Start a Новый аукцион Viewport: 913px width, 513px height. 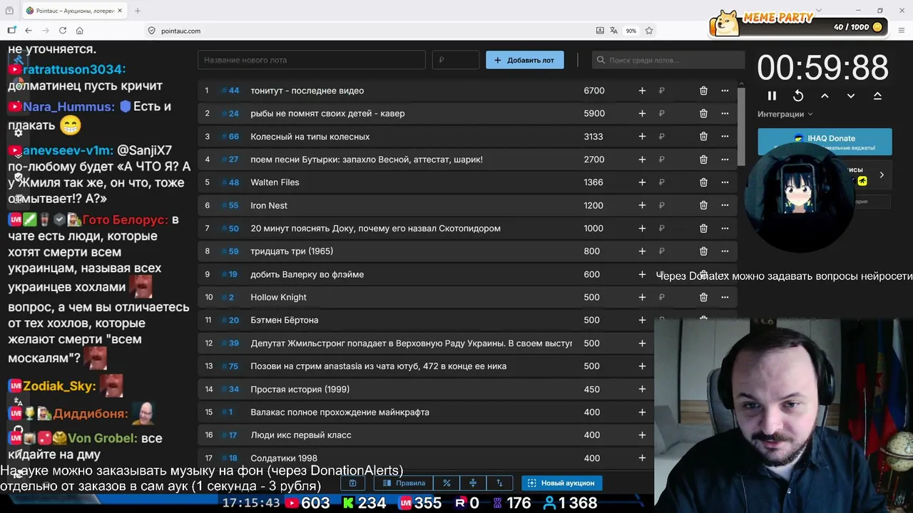561,483
